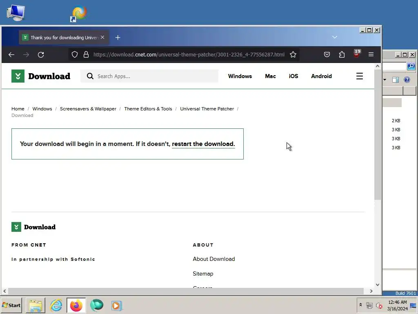
Task: Open the Start menu
Action: pos(11,305)
